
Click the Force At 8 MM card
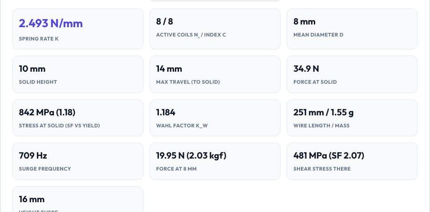coord(215,161)
